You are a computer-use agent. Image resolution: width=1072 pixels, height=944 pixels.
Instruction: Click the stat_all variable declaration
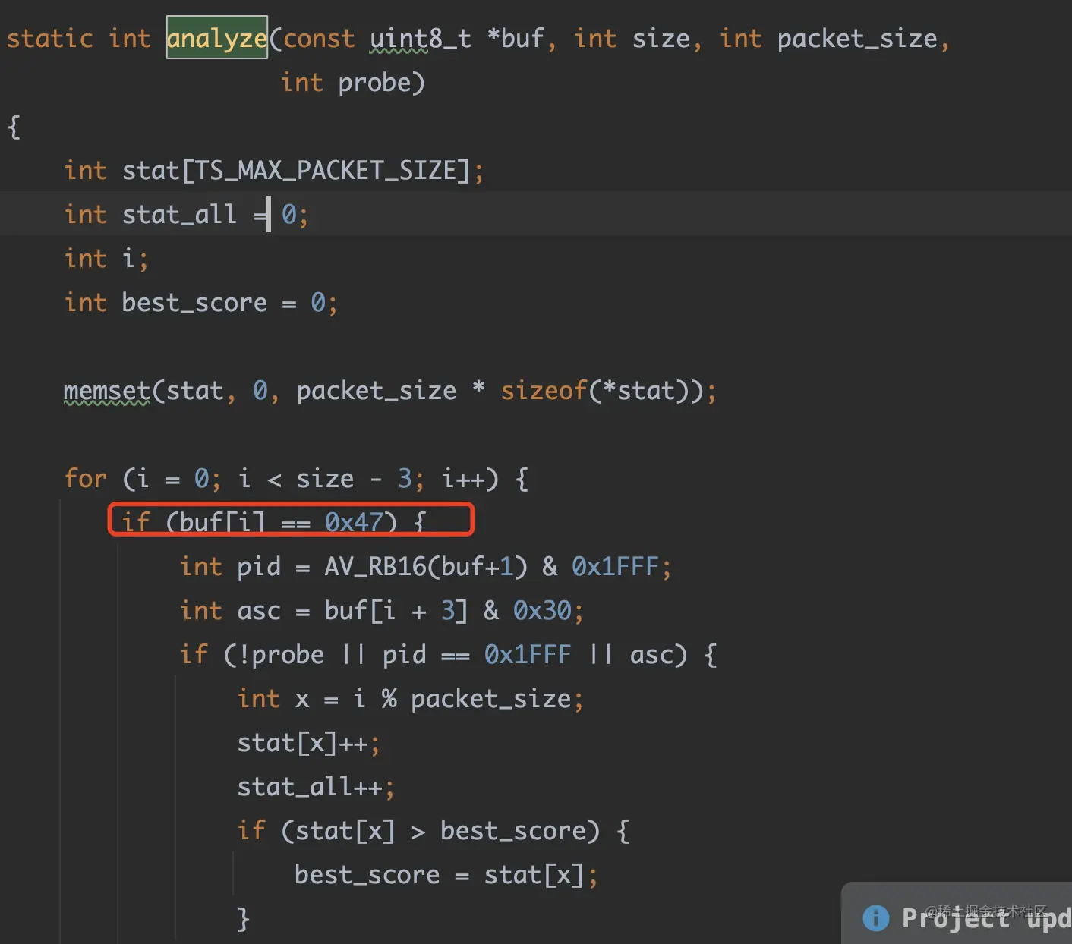(179, 215)
